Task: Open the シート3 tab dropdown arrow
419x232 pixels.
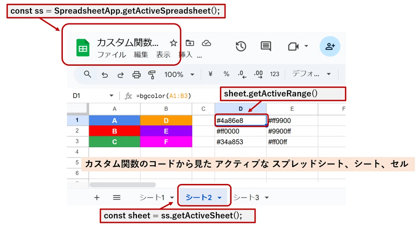Action: click(x=267, y=198)
